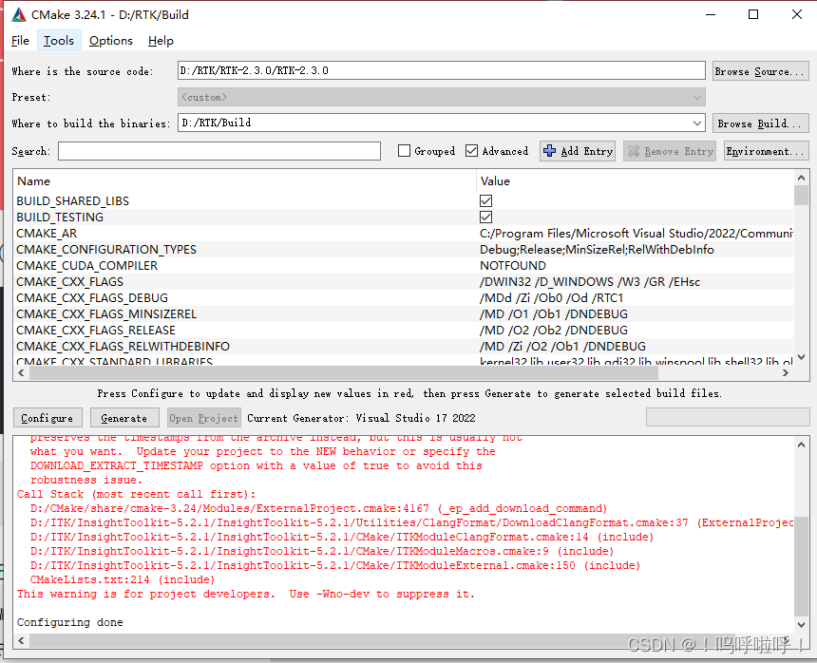The image size is (817, 663).
Task: Open the File menu
Action: pyautogui.click(x=20, y=40)
